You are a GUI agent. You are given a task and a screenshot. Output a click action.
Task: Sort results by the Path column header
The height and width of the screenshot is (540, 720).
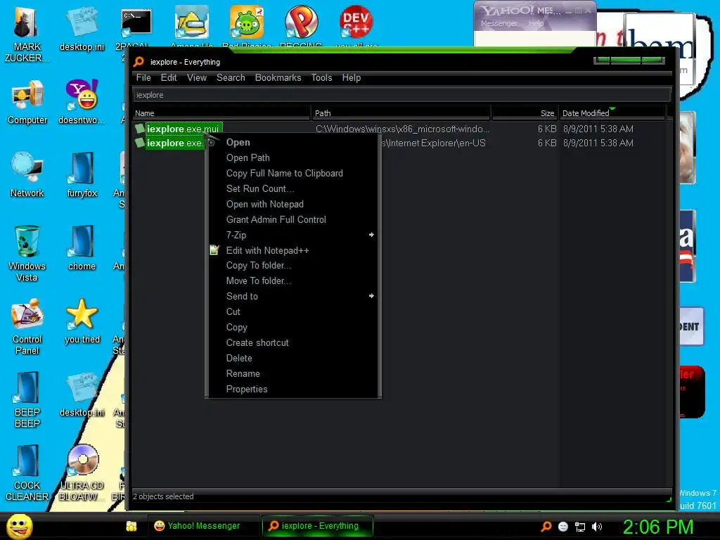tap(401, 113)
